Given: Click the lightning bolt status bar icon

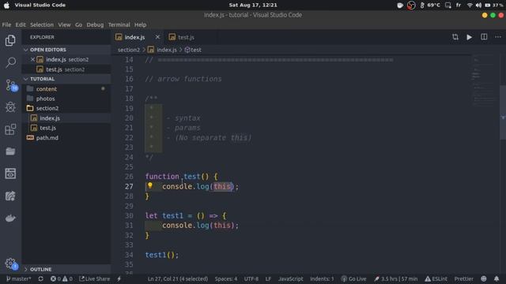Looking at the screenshot, I should click(x=119, y=278).
